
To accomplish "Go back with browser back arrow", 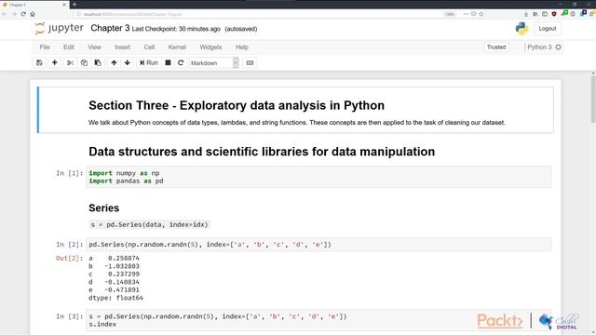I will click(x=5, y=14).
